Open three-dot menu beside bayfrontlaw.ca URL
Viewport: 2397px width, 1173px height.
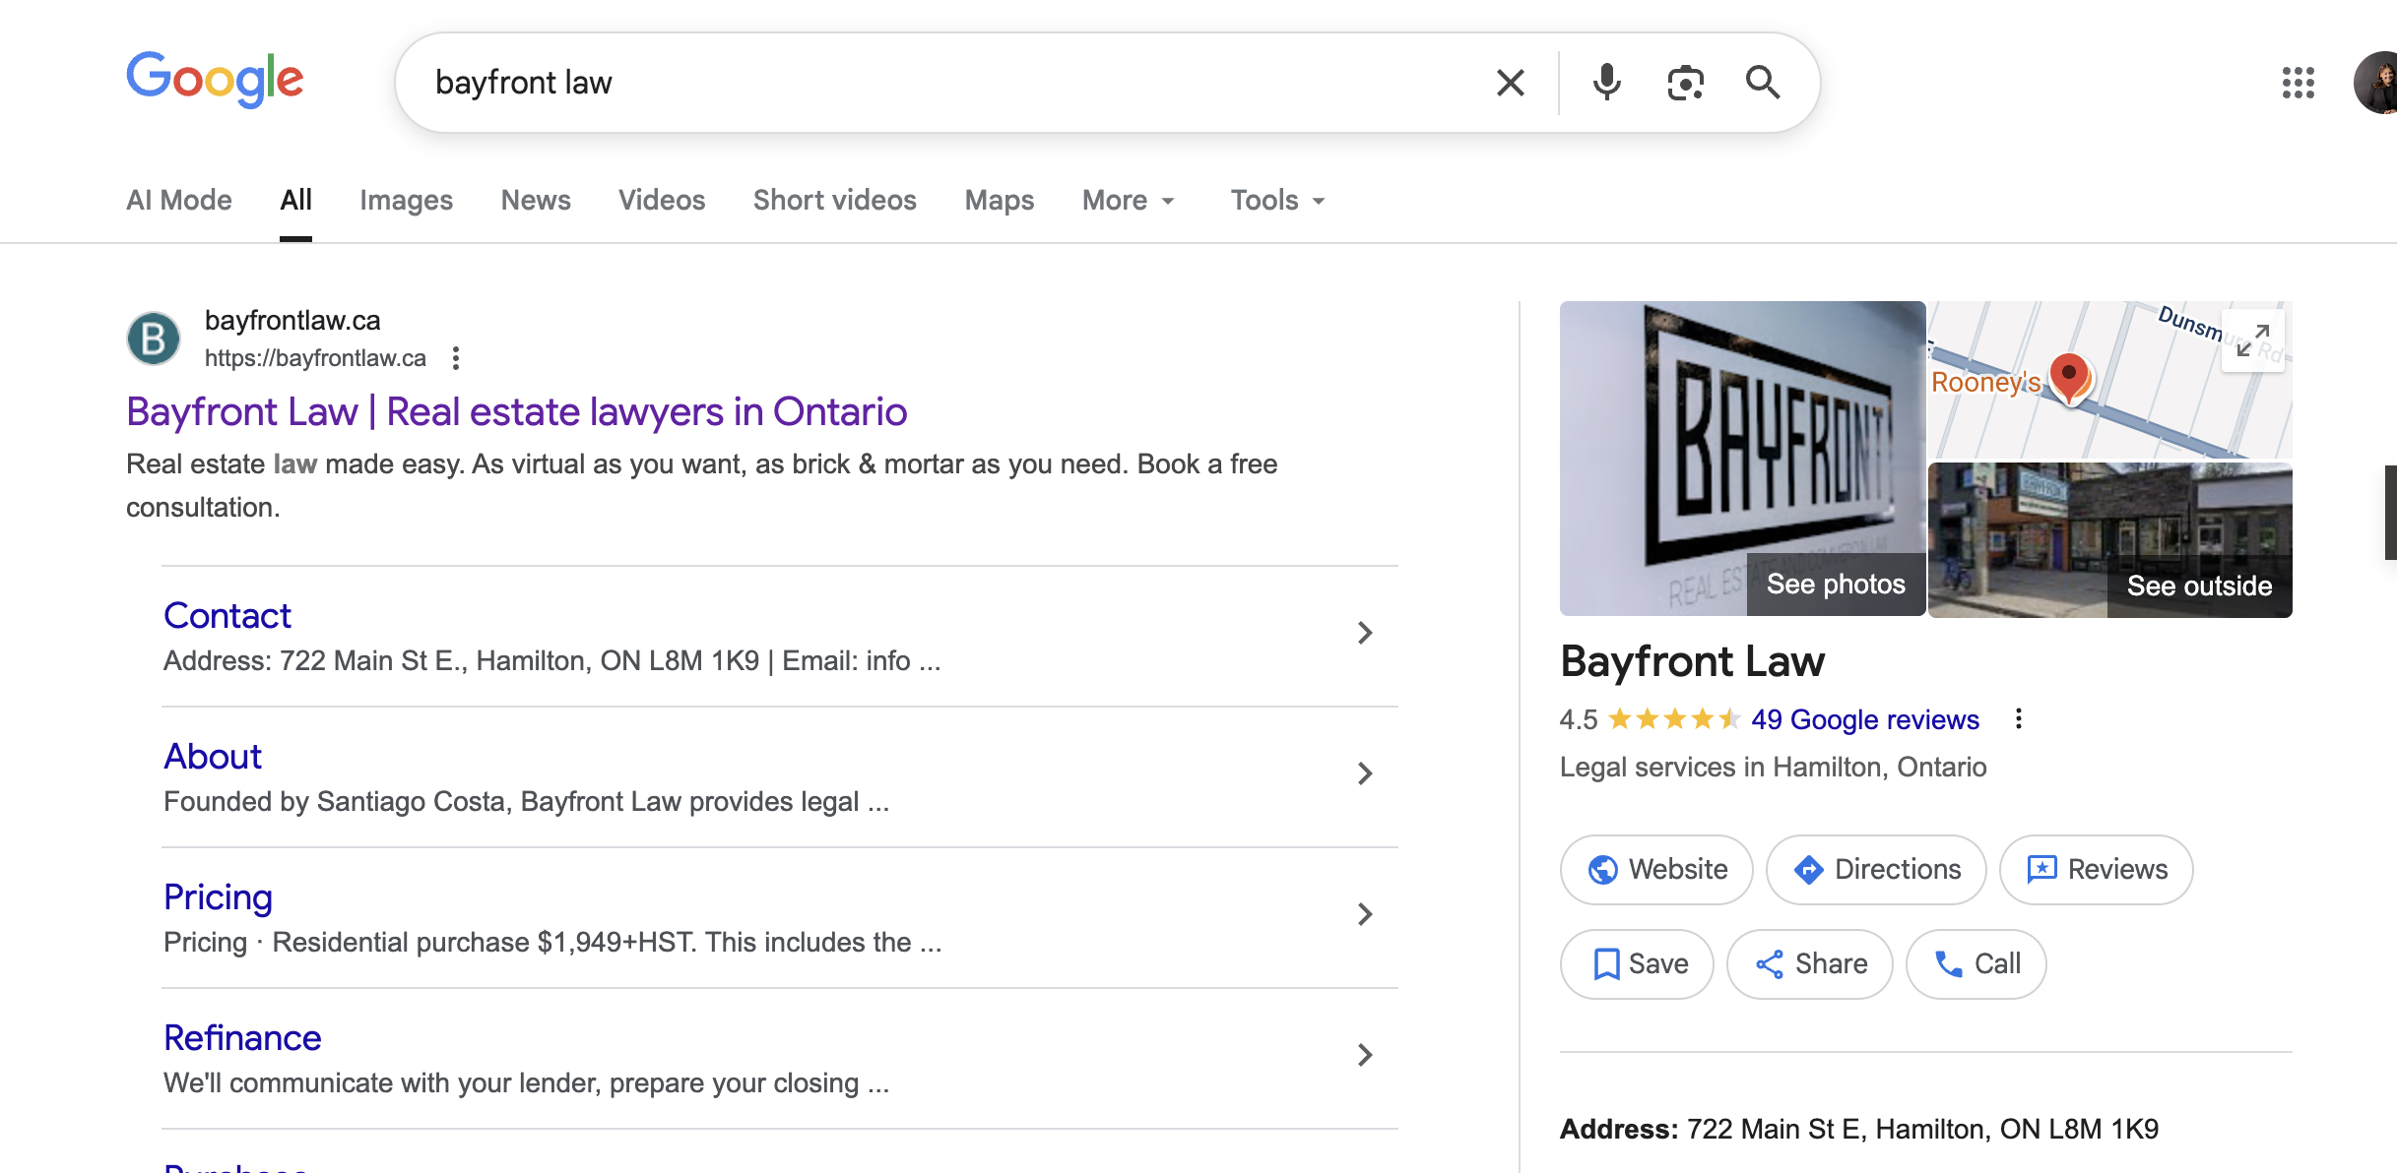[455, 358]
